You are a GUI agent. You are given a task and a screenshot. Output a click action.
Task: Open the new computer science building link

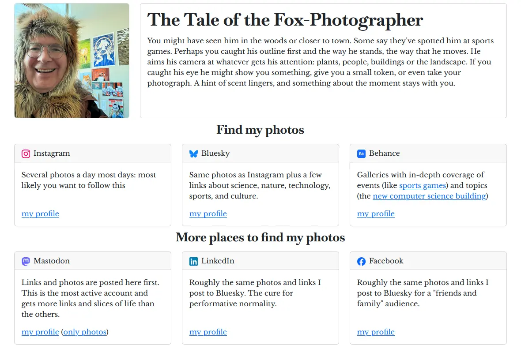click(x=429, y=196)
